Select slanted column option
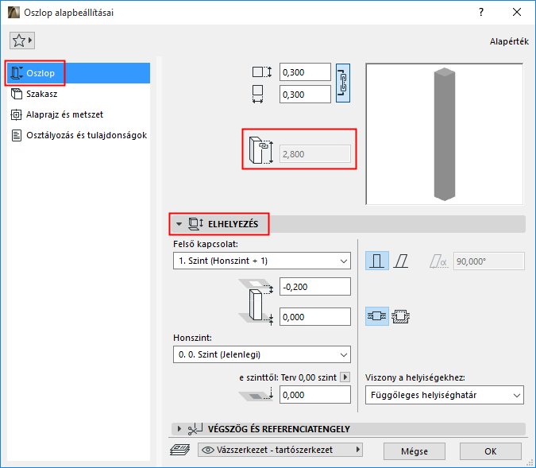The image size is (536, 468). coord(401,261)
